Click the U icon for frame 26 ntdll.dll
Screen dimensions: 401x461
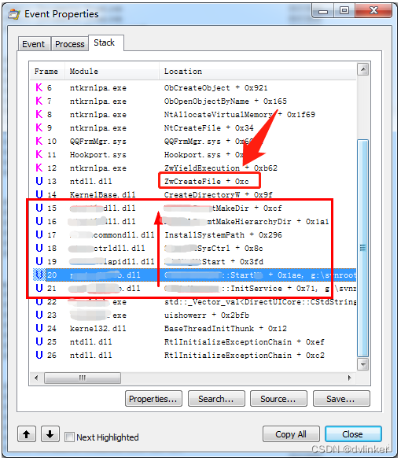click(x=39, y=355)
